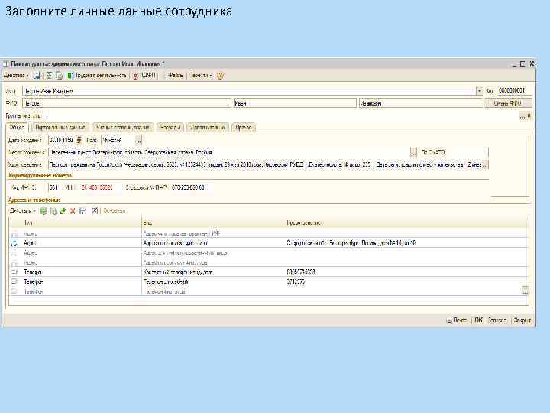
Task: Open the birth date calendar picker
Action: tap(79, 140)
